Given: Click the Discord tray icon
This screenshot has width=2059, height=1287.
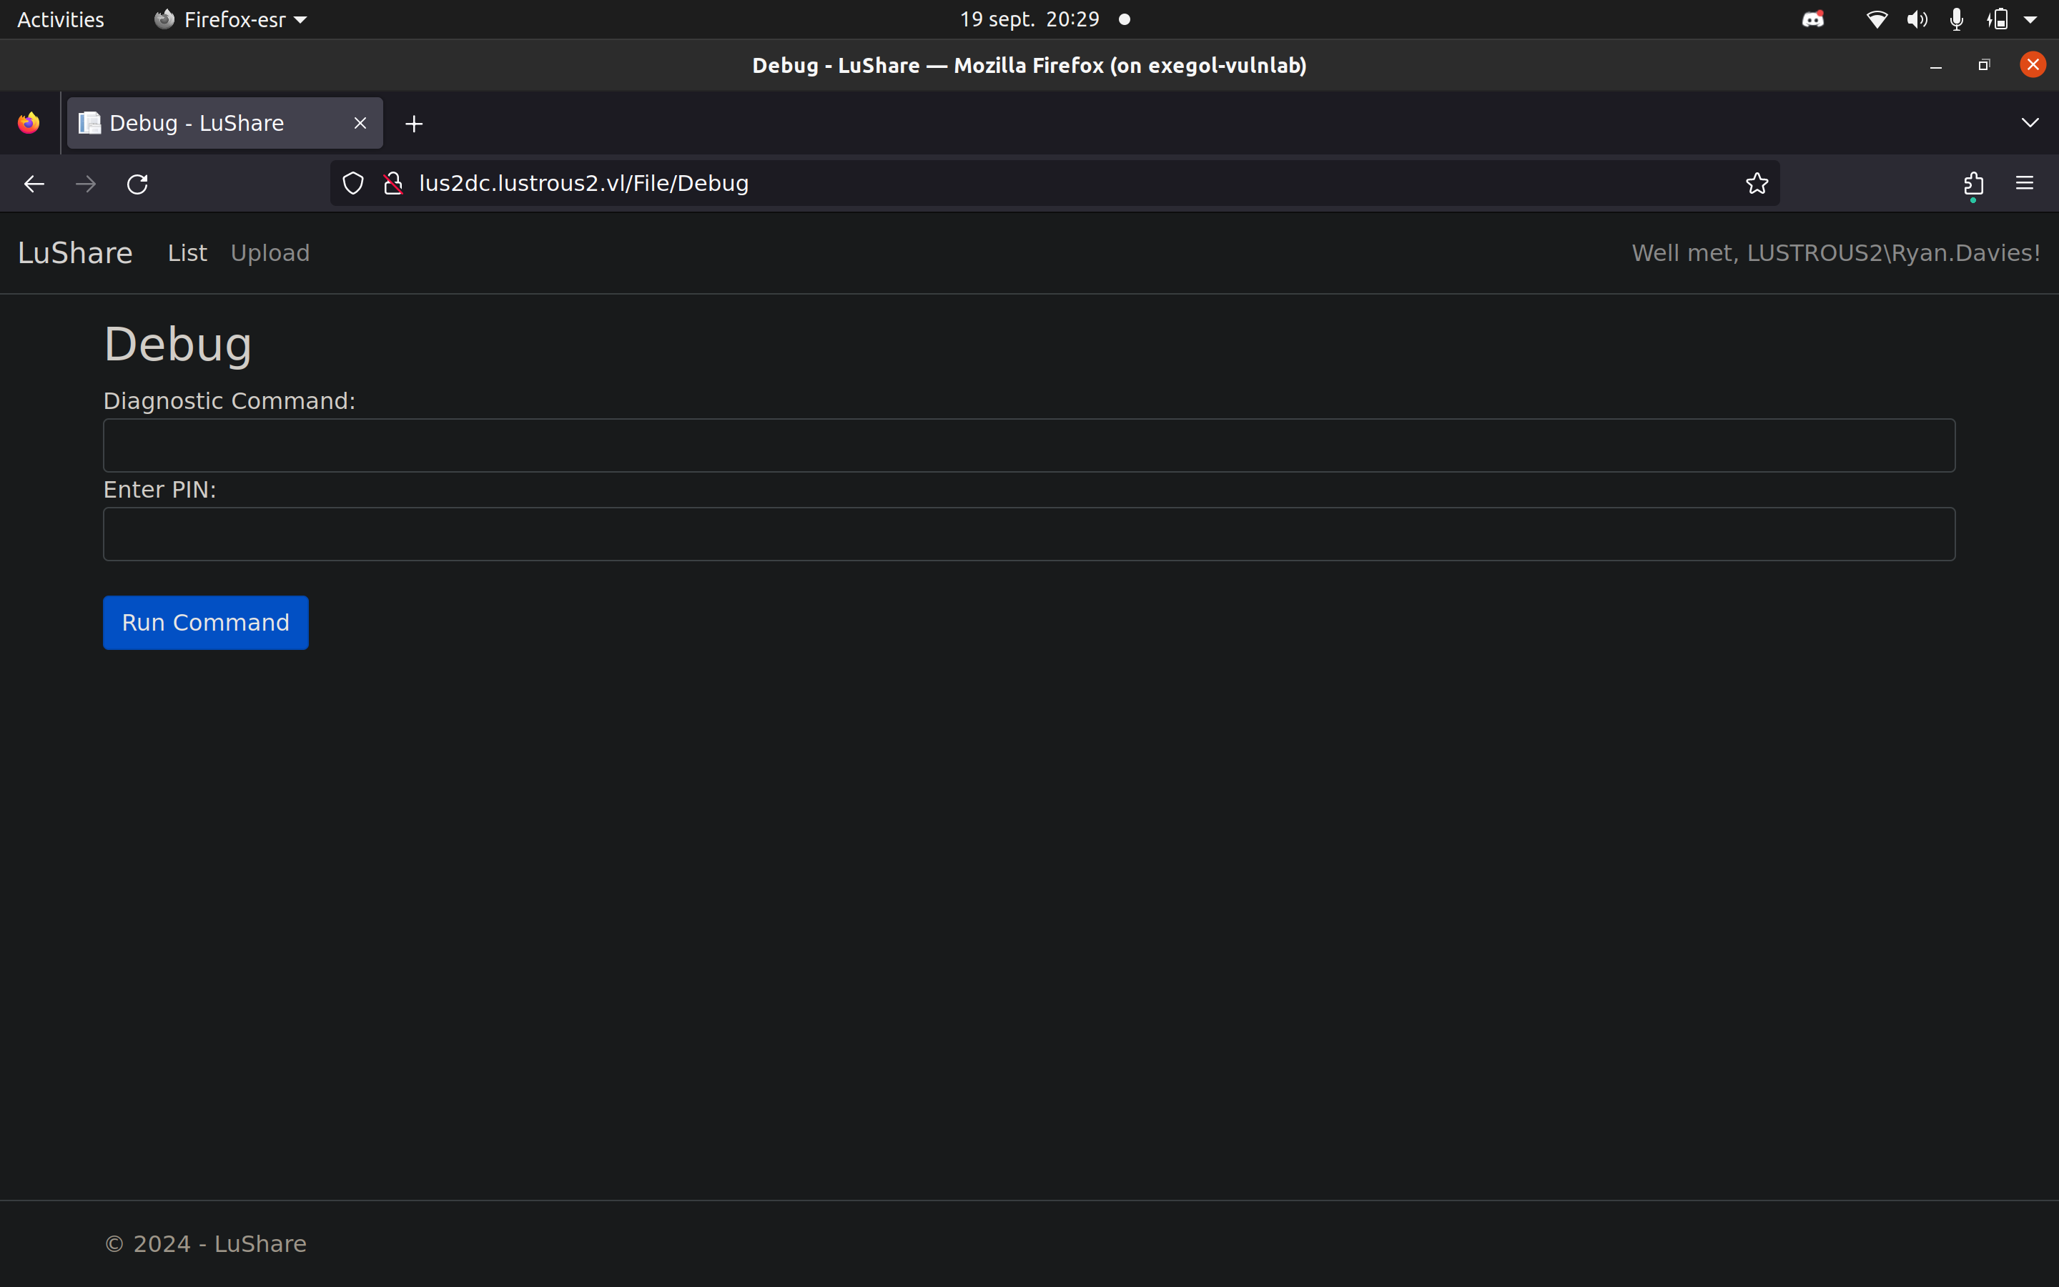Looking at the screenshot, I should tap(1813, 19).
